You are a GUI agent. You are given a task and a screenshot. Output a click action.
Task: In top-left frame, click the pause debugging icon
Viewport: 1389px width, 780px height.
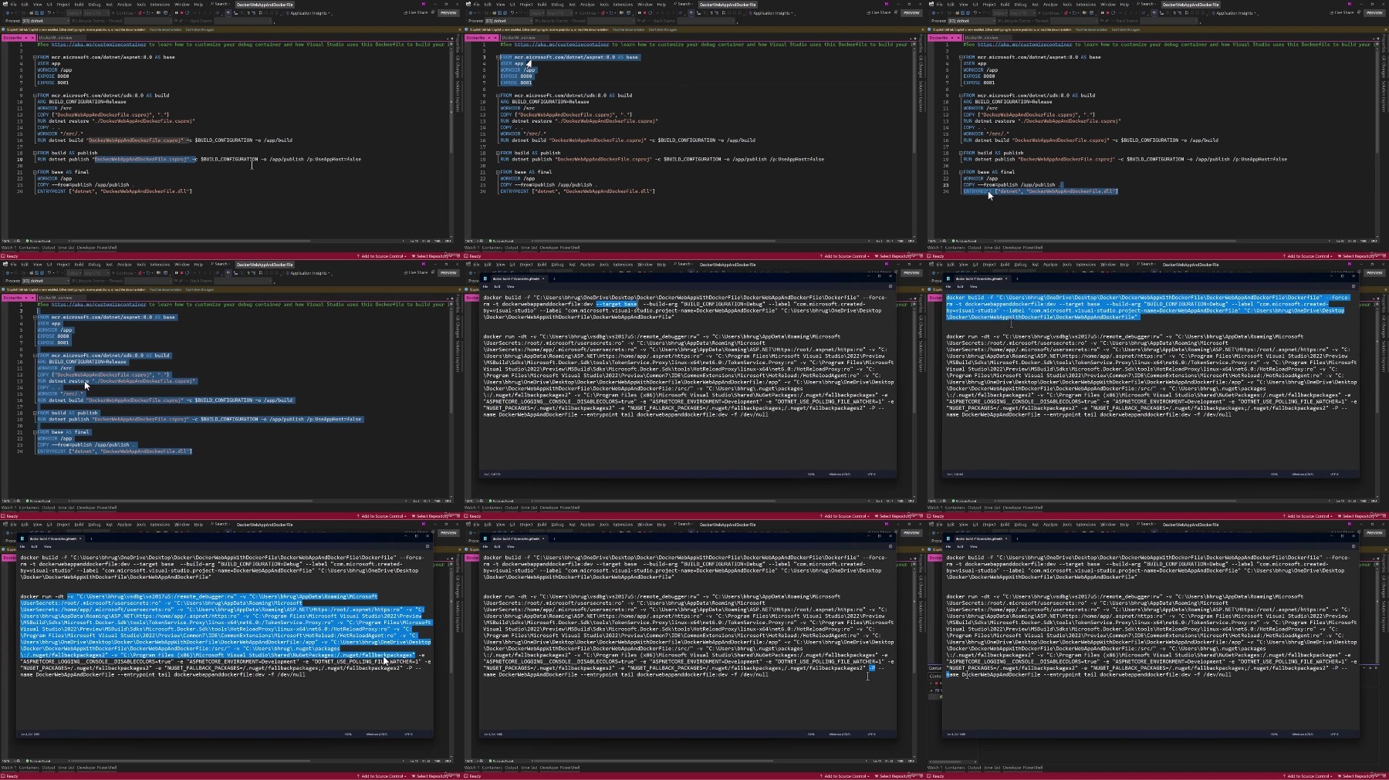(176, 12)
